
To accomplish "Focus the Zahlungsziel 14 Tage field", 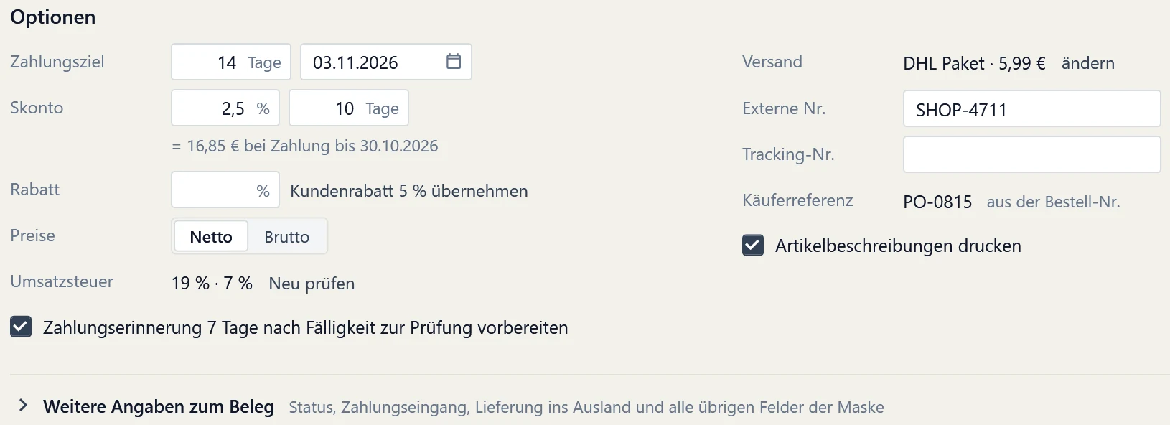I will tap(231, 62).
